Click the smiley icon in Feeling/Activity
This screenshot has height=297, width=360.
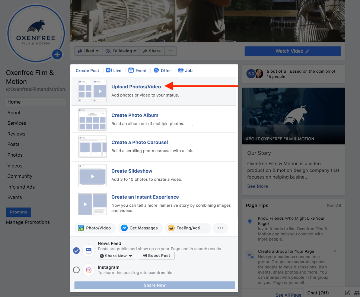click(x=171, y=228)
